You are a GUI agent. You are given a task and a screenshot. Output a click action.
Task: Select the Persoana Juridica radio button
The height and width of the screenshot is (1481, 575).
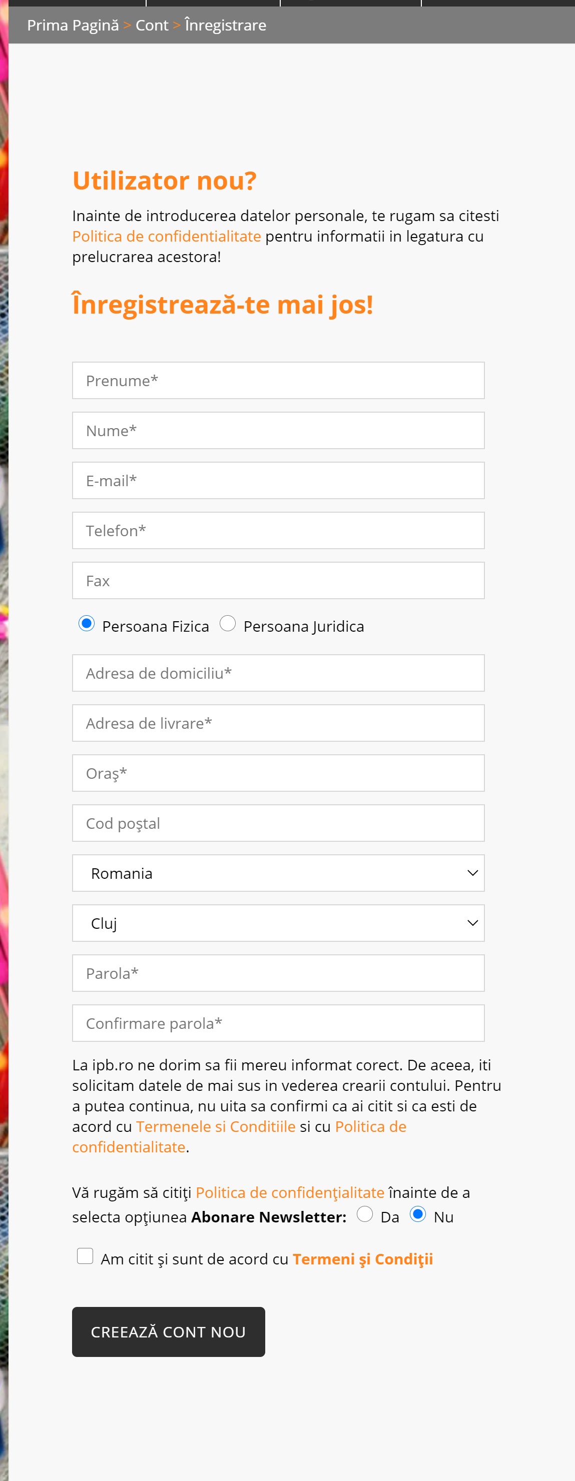pos(228,624)
